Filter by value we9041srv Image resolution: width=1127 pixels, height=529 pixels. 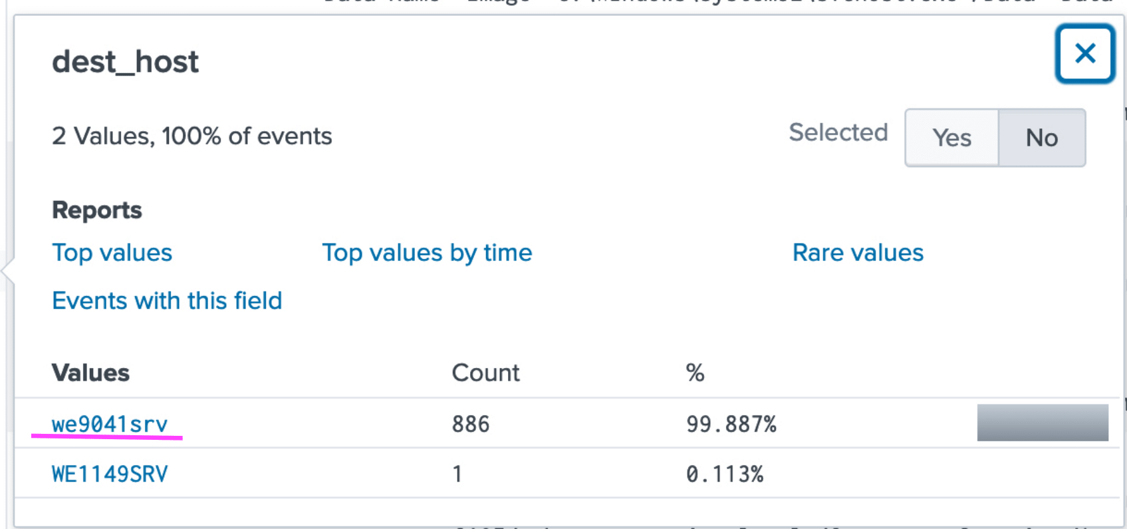coord(110,424)
